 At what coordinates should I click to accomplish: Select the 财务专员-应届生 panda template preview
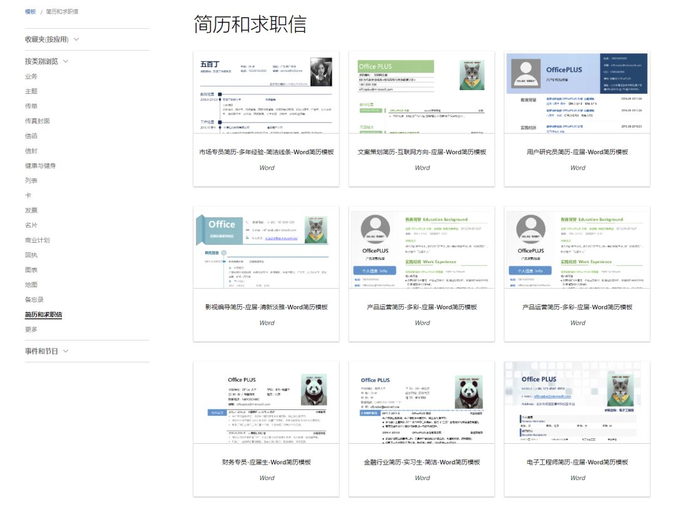pyautogui.click(x=266, y=402)
